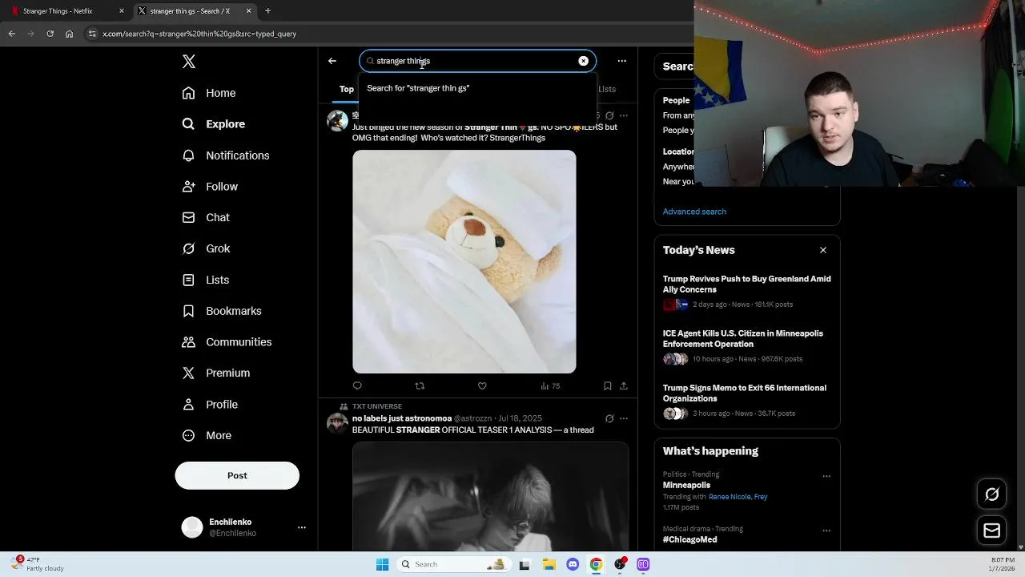Open astrozzn's profile avatar
Image resolution: width=1025 pixels, height=577 pixels.
(337, 422)
